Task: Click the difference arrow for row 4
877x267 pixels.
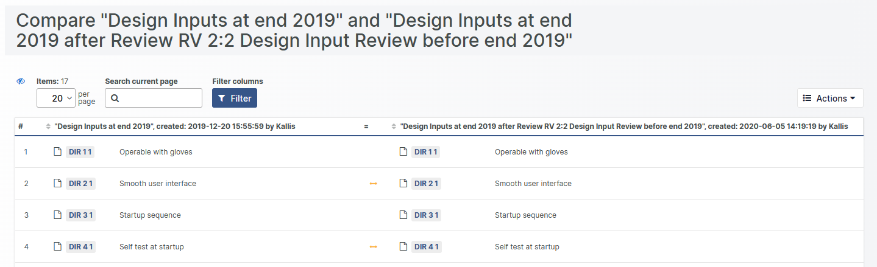Action: [x=374, y=246]
